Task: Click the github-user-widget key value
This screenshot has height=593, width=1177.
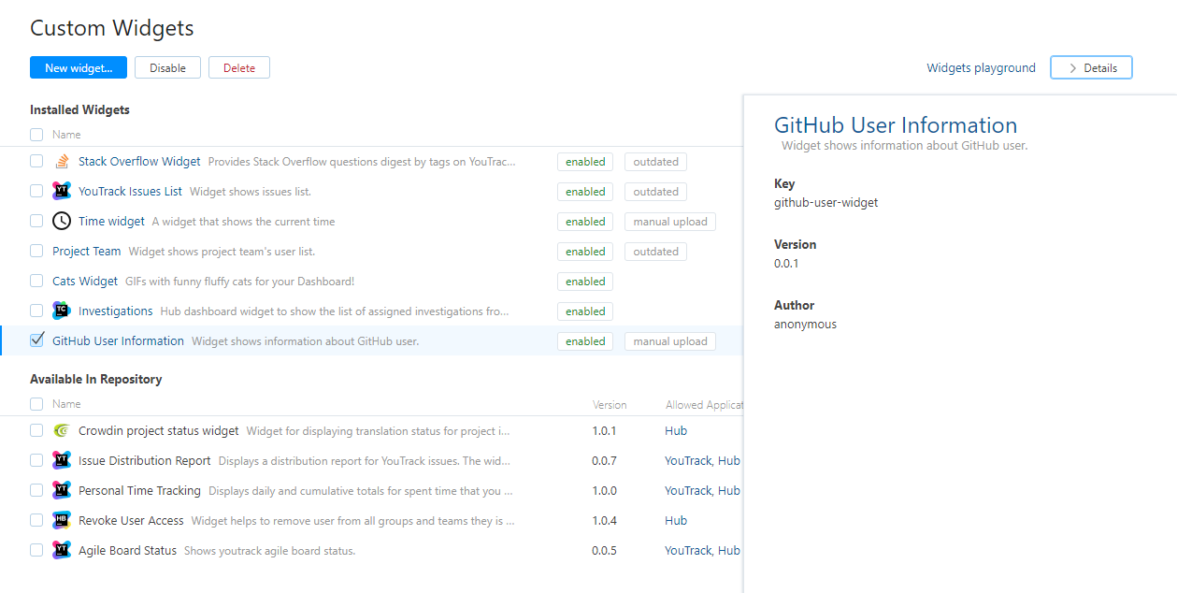Action: tap(825, 202)
